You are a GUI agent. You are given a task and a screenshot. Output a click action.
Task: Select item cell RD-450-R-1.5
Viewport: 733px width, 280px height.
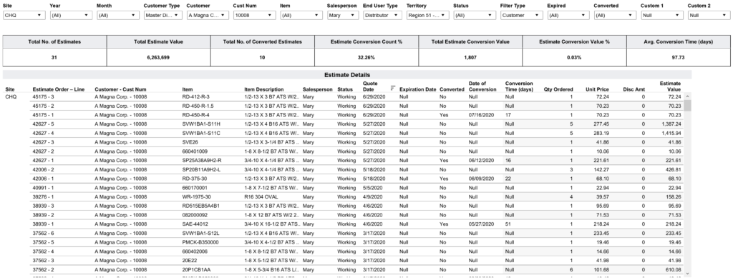pos(198,106)
